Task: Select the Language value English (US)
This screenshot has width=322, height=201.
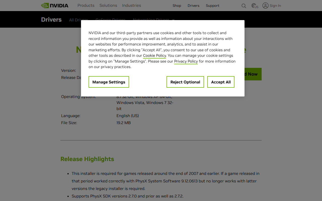Action: coord(128,116)
